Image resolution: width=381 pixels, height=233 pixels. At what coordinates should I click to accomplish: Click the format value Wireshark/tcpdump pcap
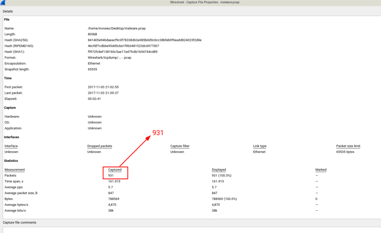109,58
